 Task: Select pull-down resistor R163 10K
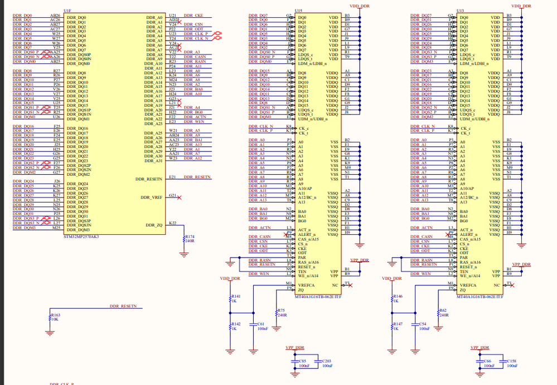click(x=50, y=317)
